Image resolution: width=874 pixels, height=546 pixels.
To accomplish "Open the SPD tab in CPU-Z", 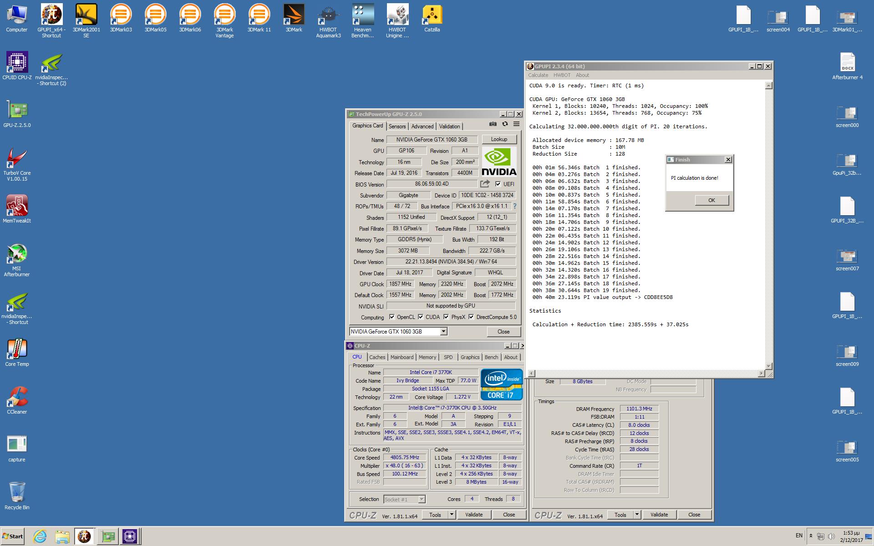I will [x=448, y=357].
